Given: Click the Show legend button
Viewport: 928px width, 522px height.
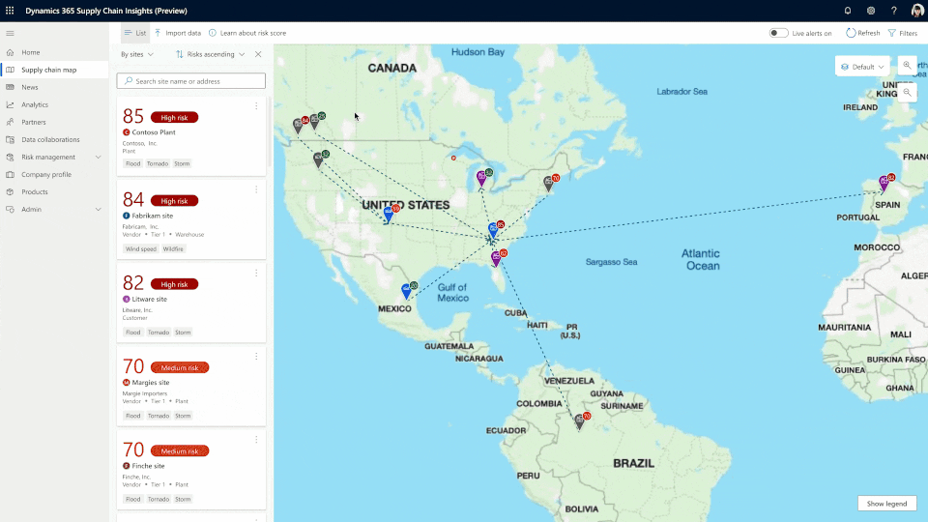Looking at the screenshot, I should coord(886,504).
